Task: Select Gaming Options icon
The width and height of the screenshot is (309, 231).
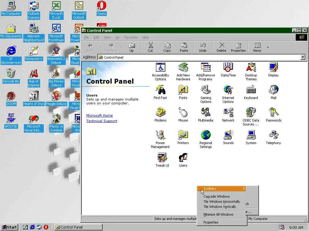Action: click(205, 94)
